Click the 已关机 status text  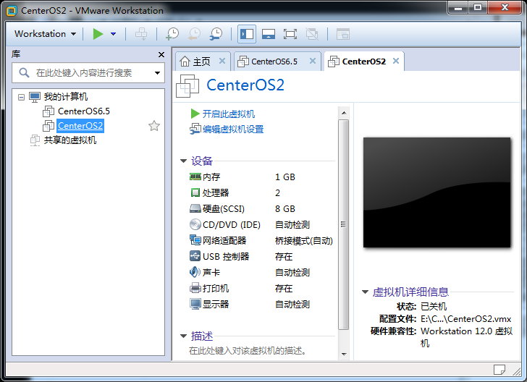(434, 307)
